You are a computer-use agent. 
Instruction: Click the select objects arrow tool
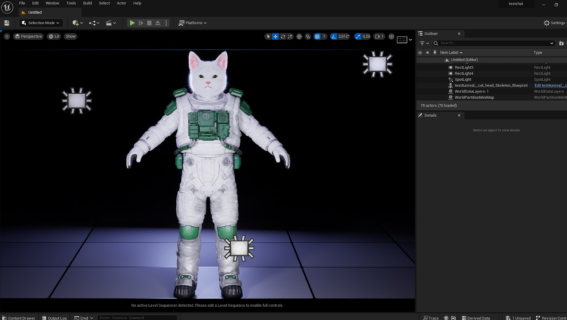click(x=268, y=37)
